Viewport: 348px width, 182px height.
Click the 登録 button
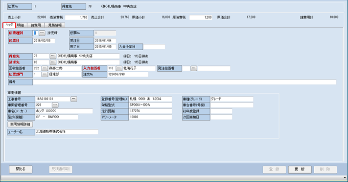click(274, 169)
